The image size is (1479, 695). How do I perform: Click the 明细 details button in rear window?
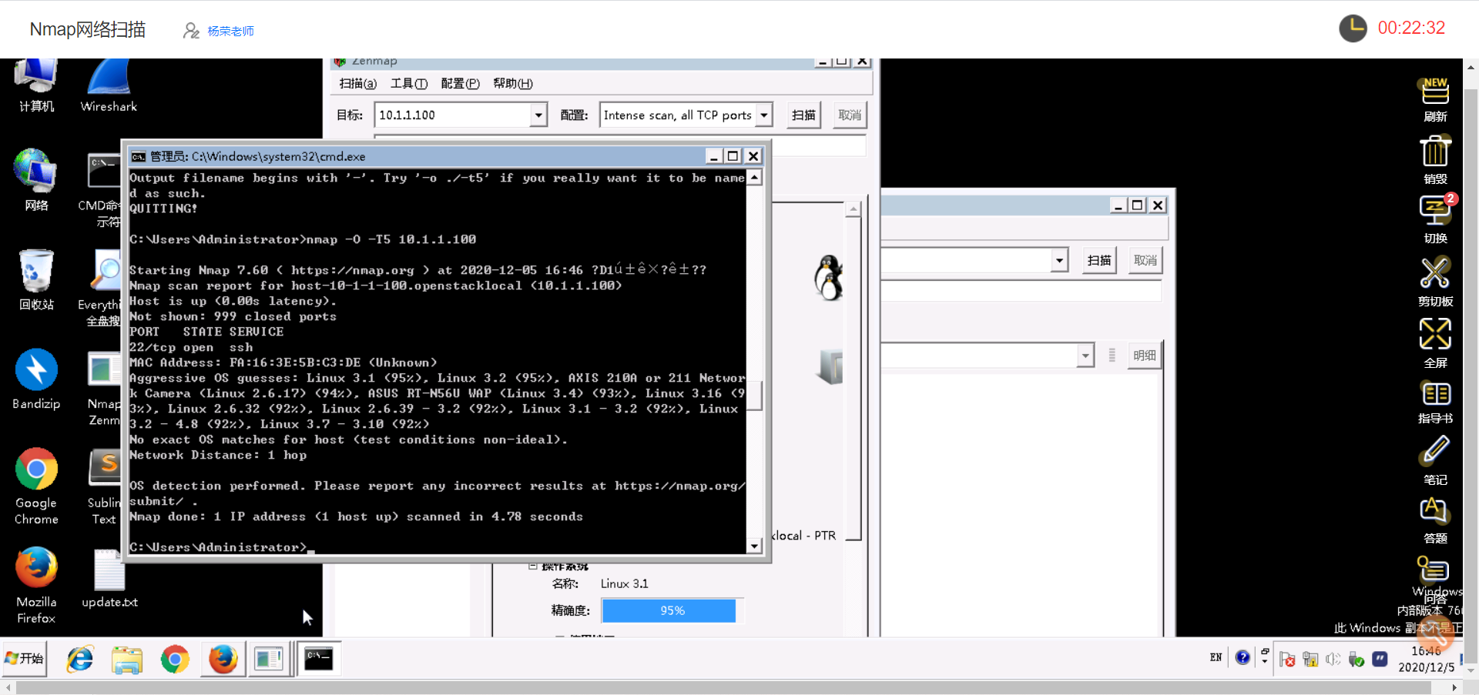pyautogui.click(x=1145, y=356)
